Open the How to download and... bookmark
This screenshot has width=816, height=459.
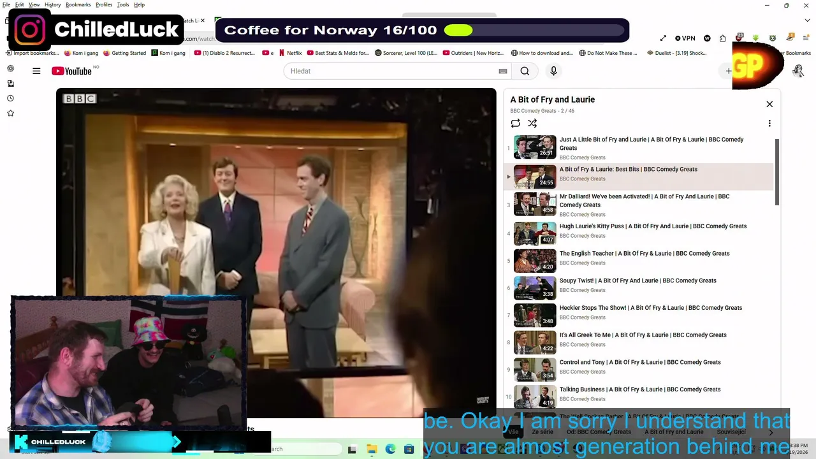pos(542,53)
